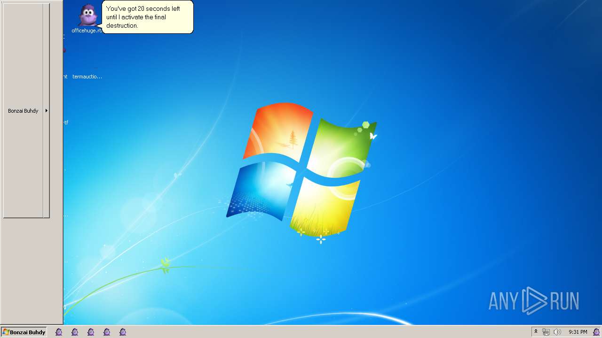Show hidden system tray icons
The image size is (602, 338).
tap(536, 332)
